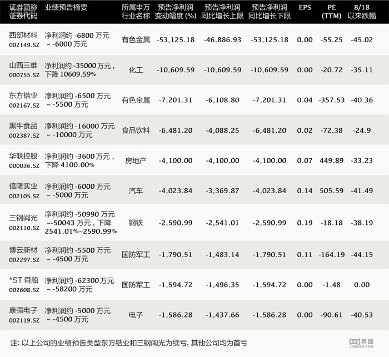
Task: Click the 预告净利润变动幅度 (%) header
Action: [x=176, y=12]
